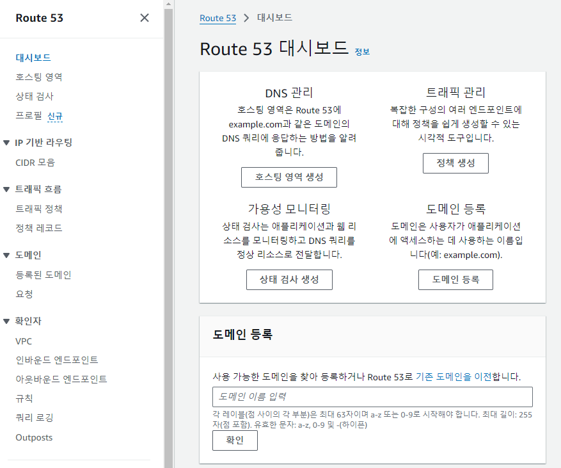The image size is (561, 468).
Task: Open 프로필 in the sidebar
Action: click(29, 116)
